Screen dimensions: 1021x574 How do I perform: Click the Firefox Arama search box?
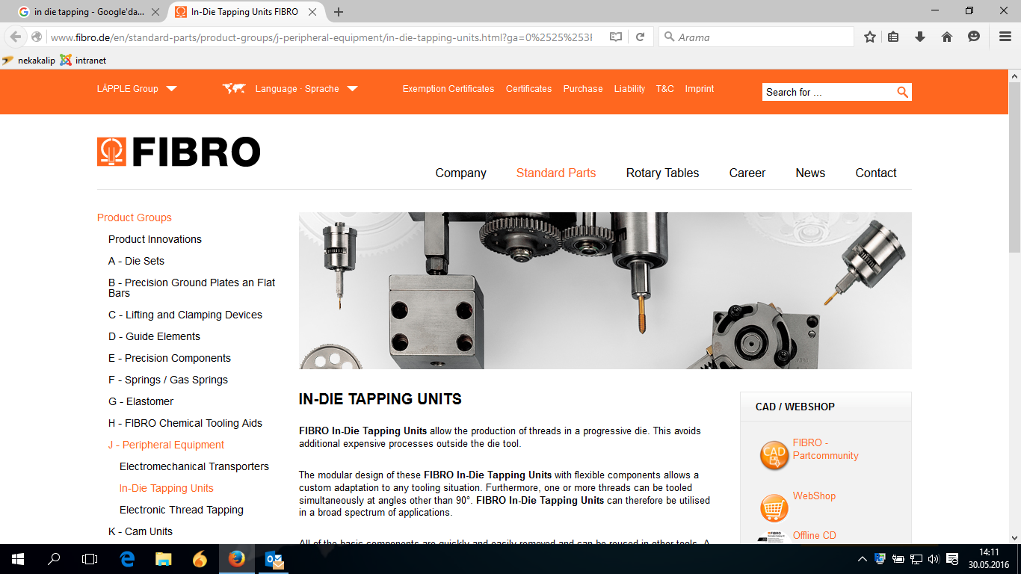(x=756, y=37)
